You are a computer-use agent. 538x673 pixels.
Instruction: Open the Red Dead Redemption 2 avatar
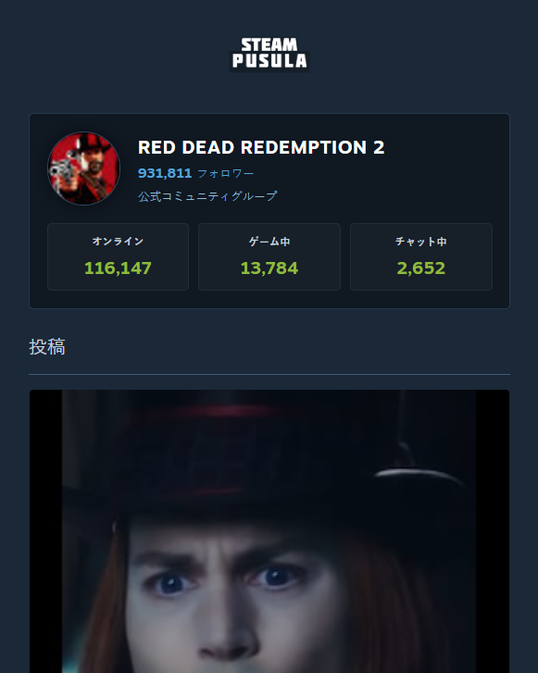click(83, 168)
